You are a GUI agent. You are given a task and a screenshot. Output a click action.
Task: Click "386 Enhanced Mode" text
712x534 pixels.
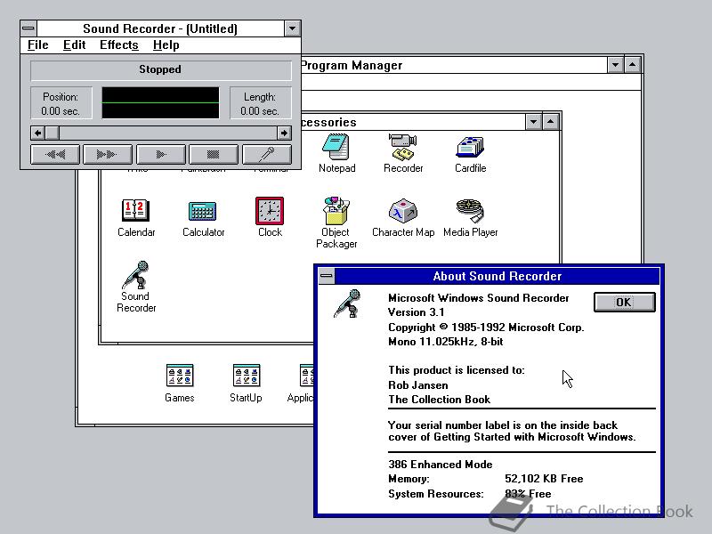point(440,464)
